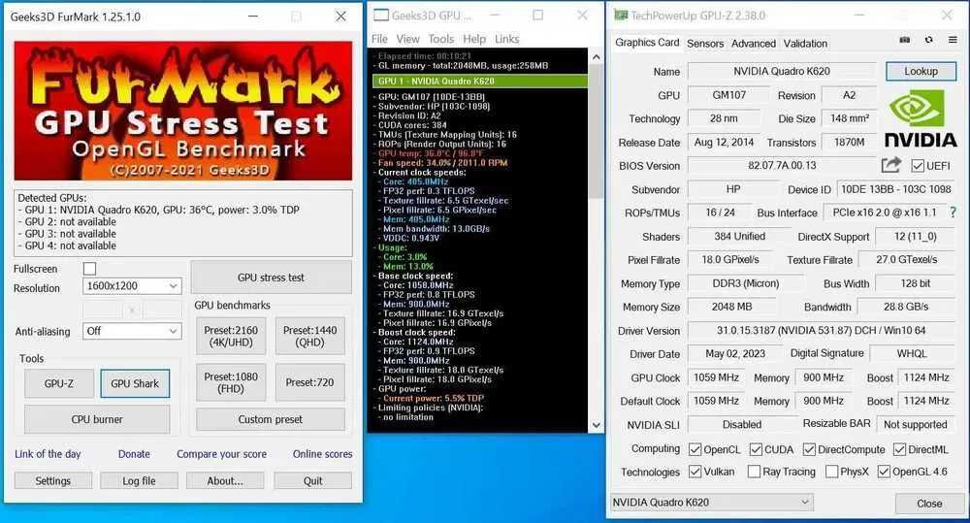The image size is (970, 523).
Task: Click the GPU-Z refresh icon
Action: click(928, 40)
